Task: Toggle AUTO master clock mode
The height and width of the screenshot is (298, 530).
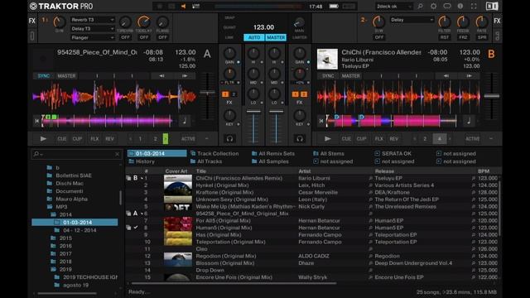Action: [x=254, y=37]
